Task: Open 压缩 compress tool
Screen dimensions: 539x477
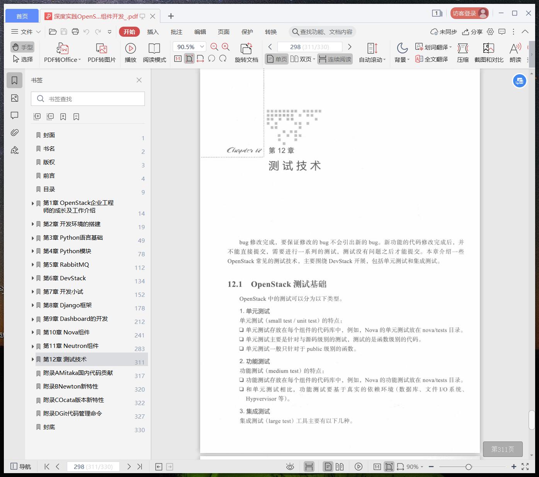Action: pyautogui.click(x=463, y=53)
